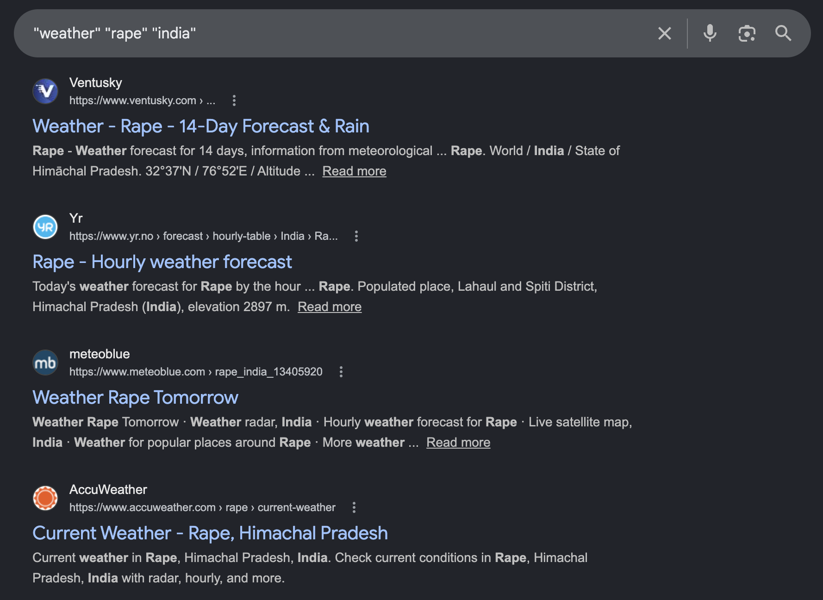Viewport: 823px width, 600px height.
Task: Open the Current Weather Himachal Pradesh result
Action: (210, 533)
